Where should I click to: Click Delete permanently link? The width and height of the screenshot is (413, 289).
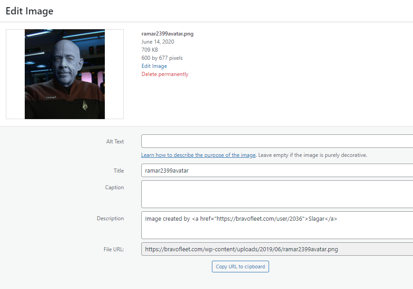click(165, 74)
